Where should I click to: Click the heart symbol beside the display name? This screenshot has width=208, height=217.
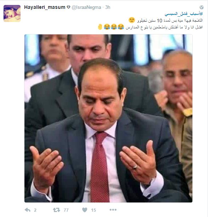click(68, 7)
